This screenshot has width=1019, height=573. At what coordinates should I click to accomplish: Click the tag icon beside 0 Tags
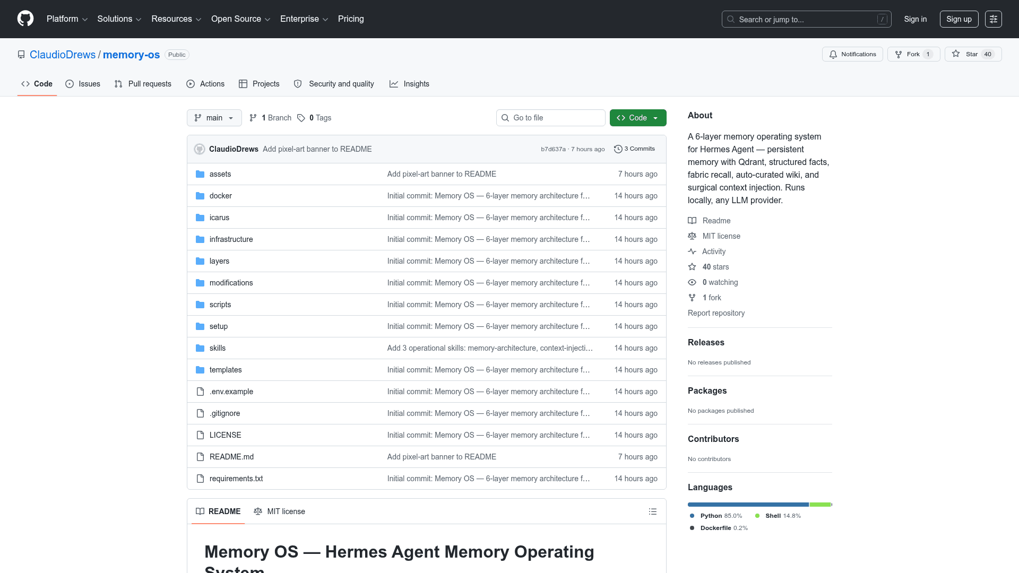[x=301, y=118]
